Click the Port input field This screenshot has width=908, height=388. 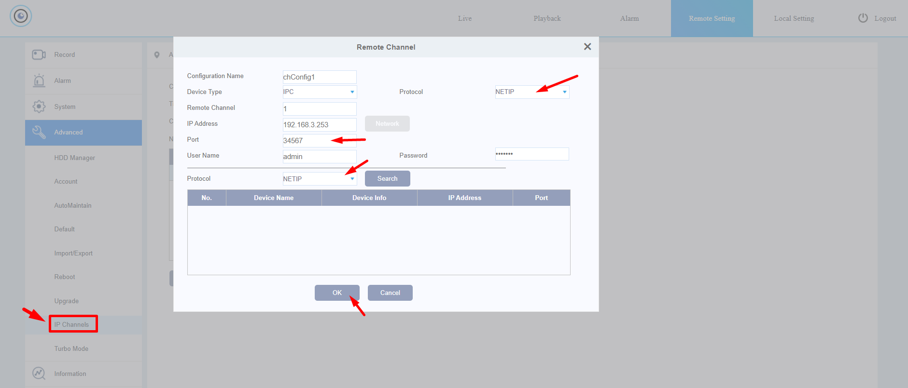click(320, 141)
